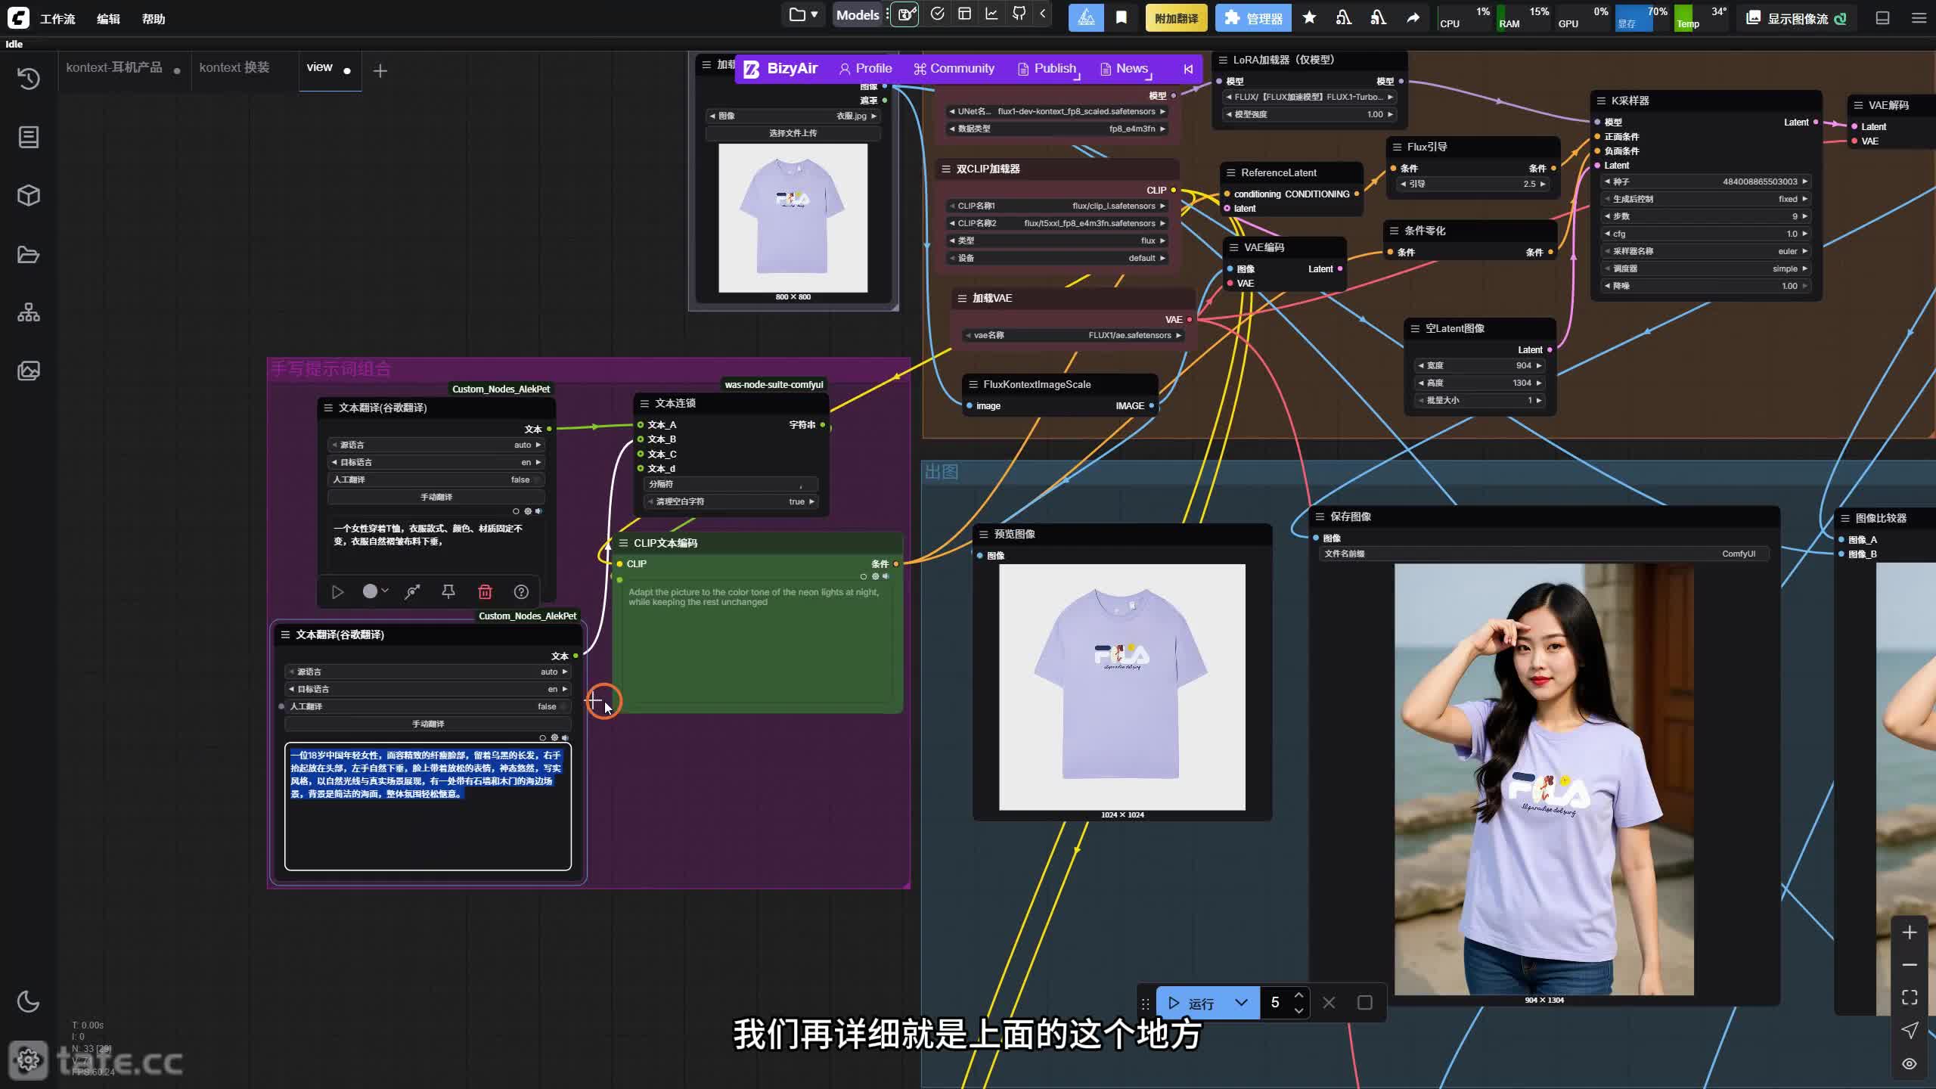Image resolution: width=1936 pixels, height=1089 pixels.
Task: Click the 附加翻译 yellow button
Action: point(1176,17)
